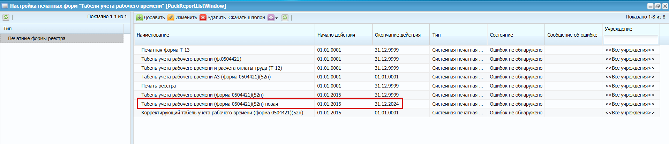Image resolution: width=669 pixels, height=144 pixels.
Task: Sort by Начало действия column header
Action: click(343, 35)
